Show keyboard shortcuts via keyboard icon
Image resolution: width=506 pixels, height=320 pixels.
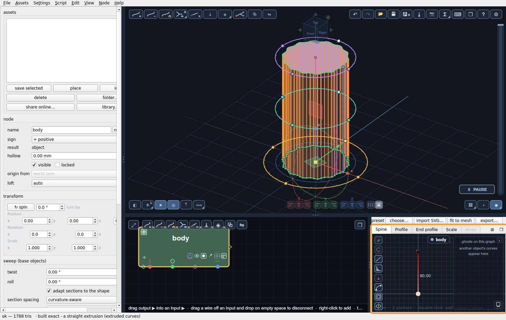pyautogui.click(x=457, y=14)
